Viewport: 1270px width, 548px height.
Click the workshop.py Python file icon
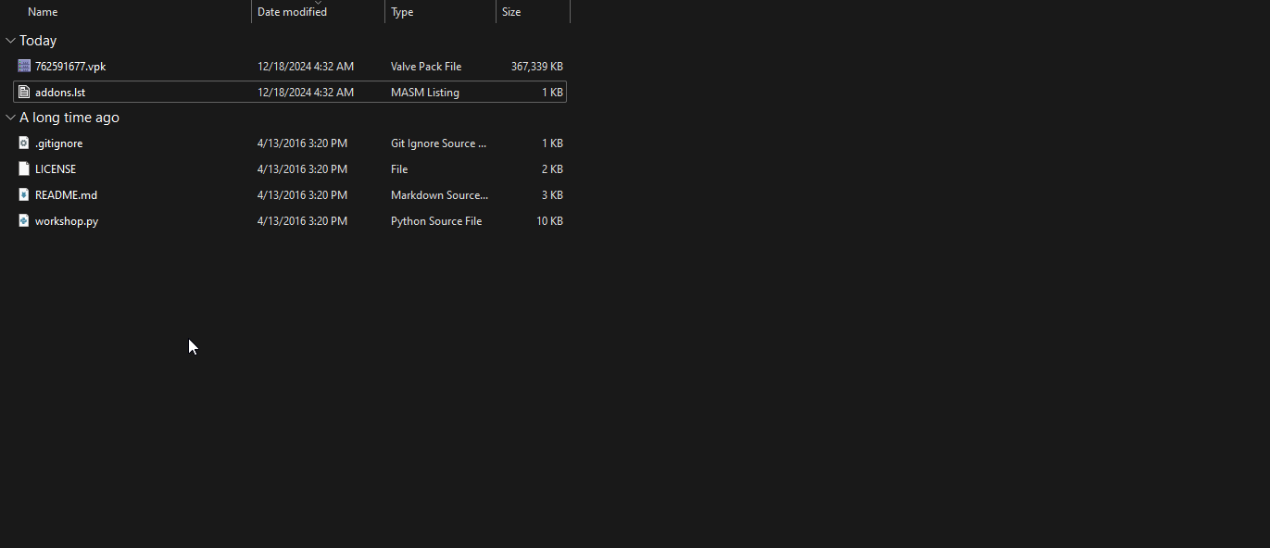[x=24, y=220]
